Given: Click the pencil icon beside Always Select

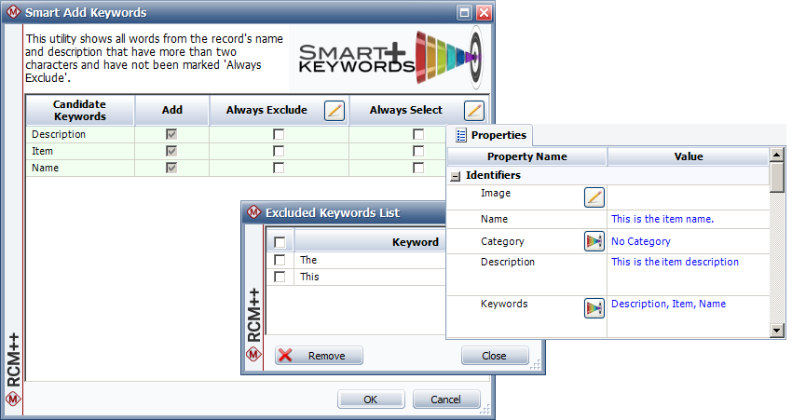Looking at the screenshot, I should point(473,111).
